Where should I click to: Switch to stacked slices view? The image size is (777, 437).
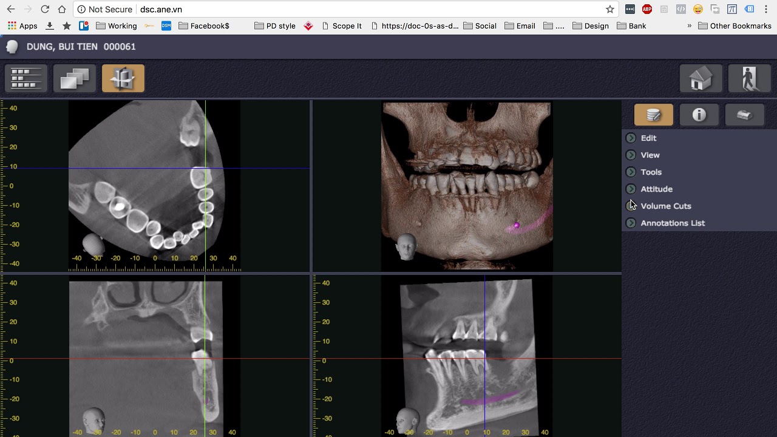(75, 78)
